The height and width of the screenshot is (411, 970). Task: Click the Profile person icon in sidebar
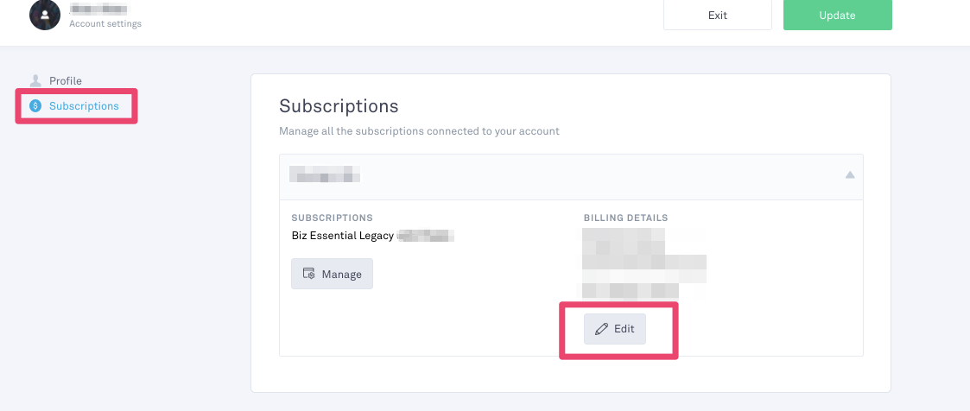click(x=35, y=81)
